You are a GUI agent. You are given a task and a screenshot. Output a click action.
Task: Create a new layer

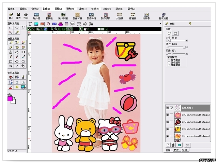coord(168,145)
